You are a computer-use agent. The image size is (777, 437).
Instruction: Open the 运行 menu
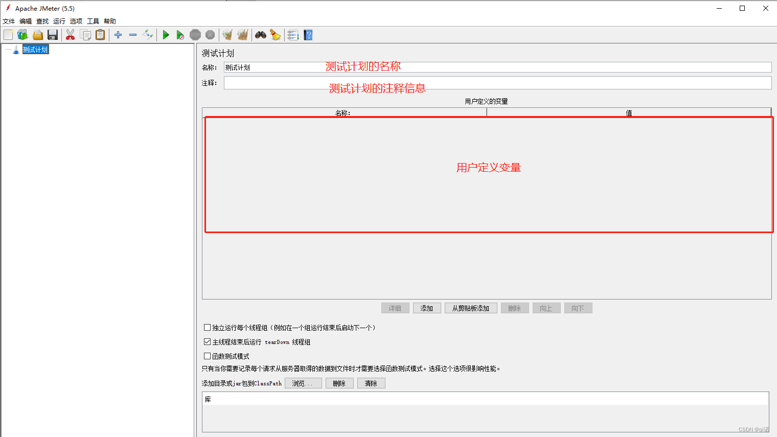click(x=59, y=21)
